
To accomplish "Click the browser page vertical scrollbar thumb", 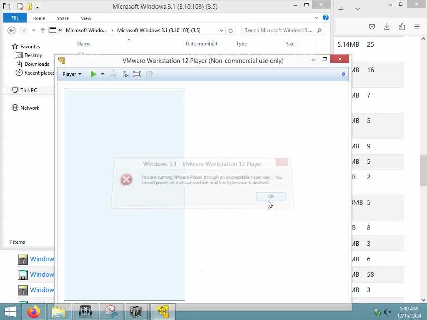I will (423, 170).
